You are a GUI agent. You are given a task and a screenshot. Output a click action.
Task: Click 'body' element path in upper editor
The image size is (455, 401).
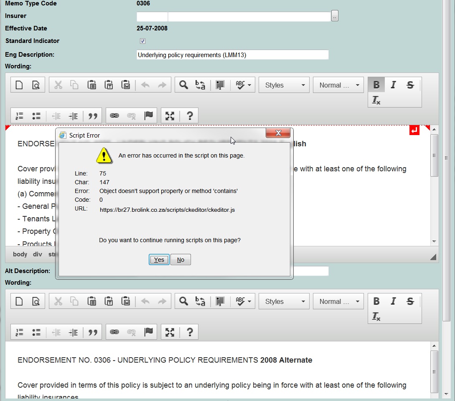20,254
